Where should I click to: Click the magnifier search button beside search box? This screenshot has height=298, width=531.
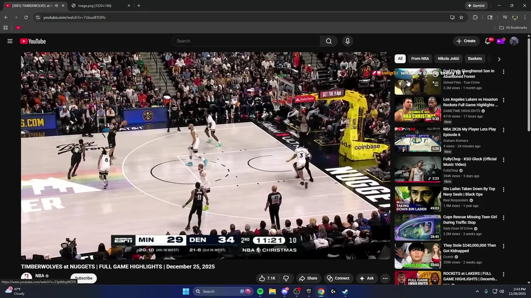329,41
